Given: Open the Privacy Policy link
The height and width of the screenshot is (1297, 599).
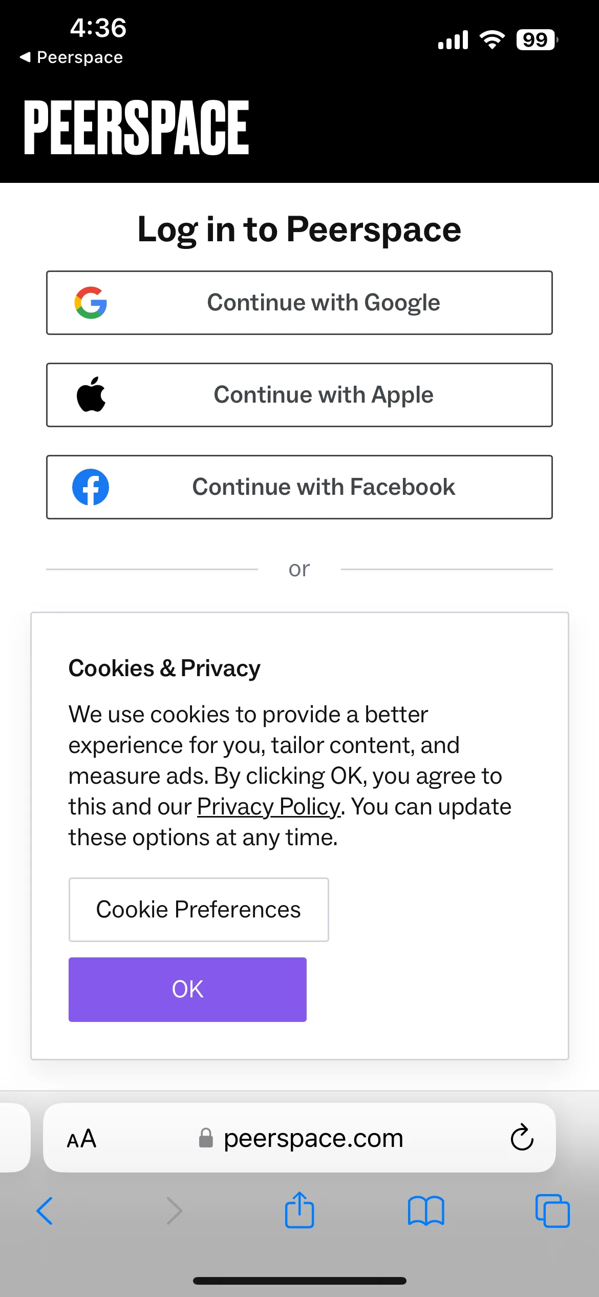Looking at the screenshot, I should pyautogui.click(x=269, y=807).
